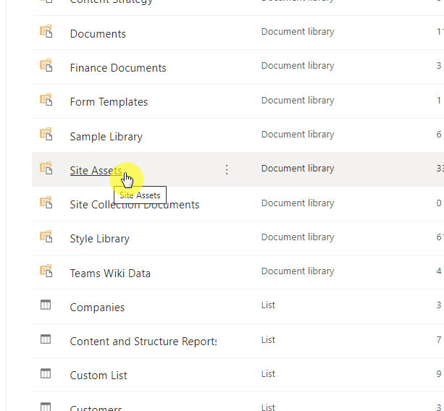444x411 pixels.
Task: Open the Form Templates library
Action: click(x=109, y=102)
